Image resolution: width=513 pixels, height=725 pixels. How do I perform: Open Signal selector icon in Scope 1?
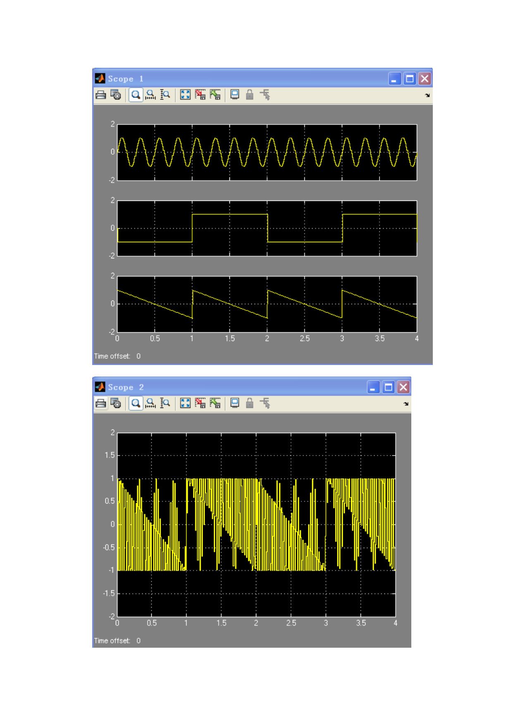(x=265, y=95)
